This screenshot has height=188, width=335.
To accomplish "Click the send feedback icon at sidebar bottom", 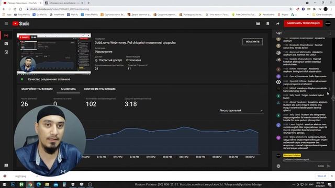I will [6, 166].
